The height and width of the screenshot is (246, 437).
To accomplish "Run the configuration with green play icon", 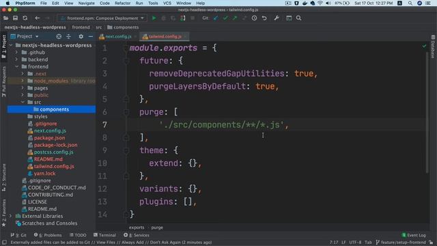I will (154, 18).
